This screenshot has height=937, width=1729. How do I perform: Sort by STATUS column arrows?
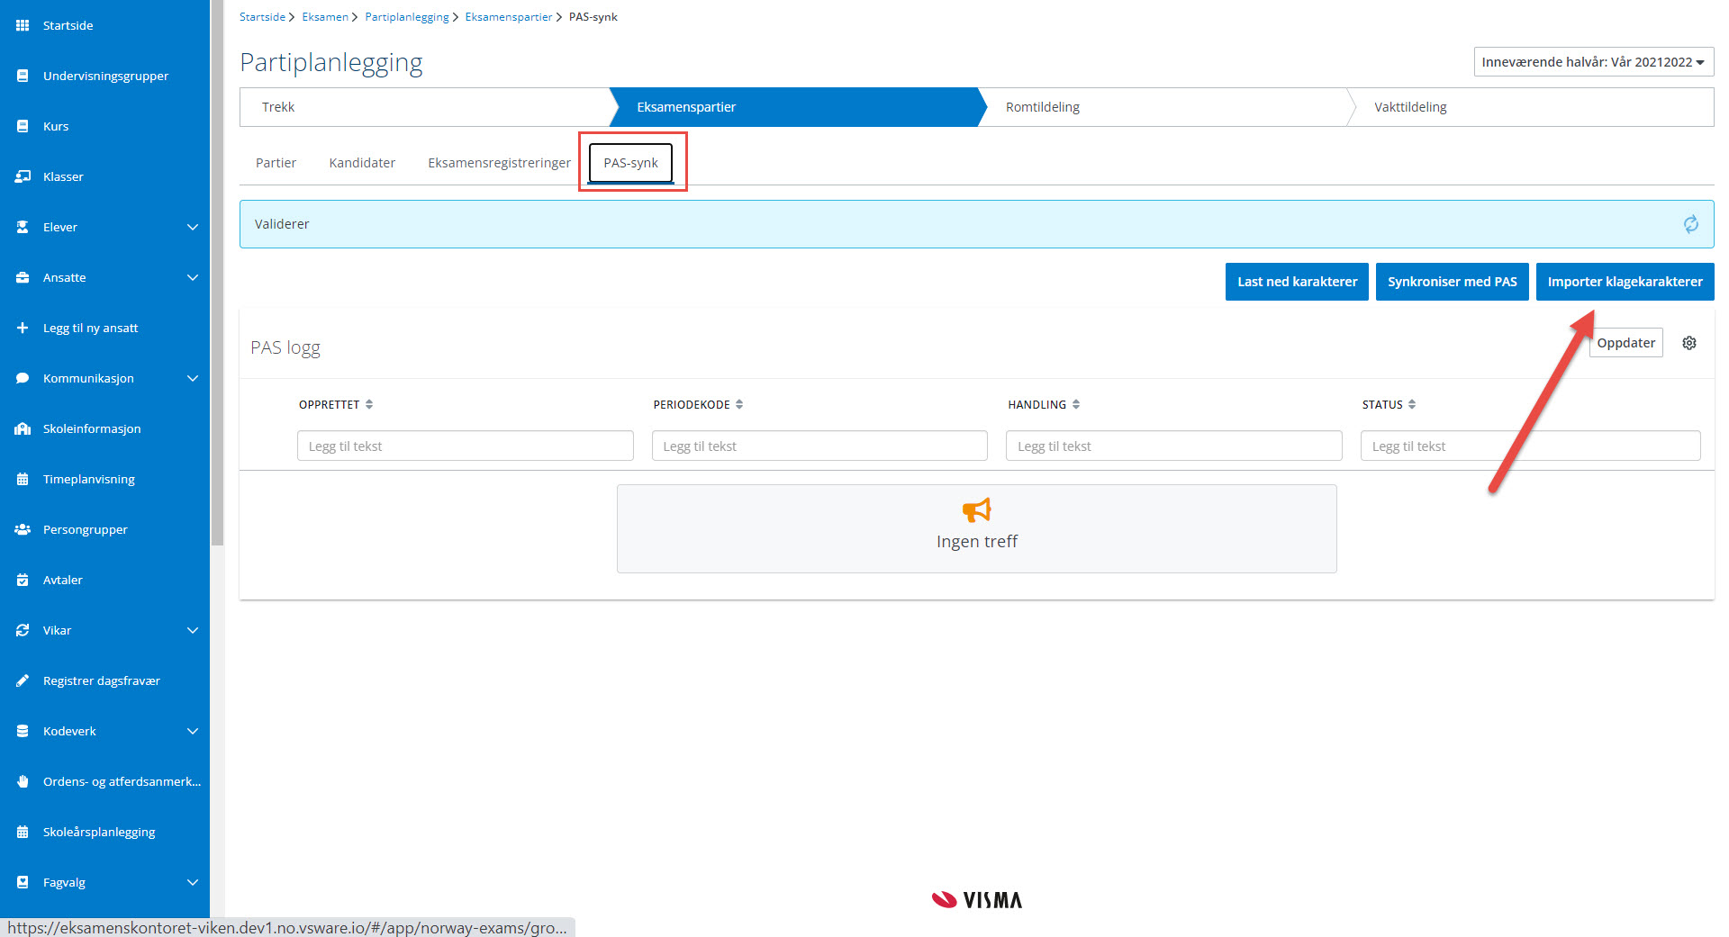pyautogui.click(x=1412, y=404)
